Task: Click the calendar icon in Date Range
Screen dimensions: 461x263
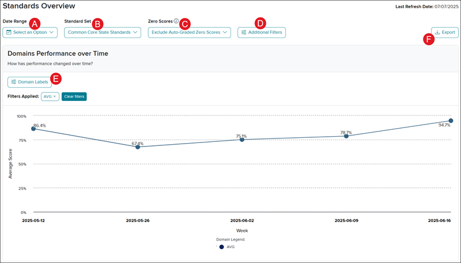Action: 9,33
